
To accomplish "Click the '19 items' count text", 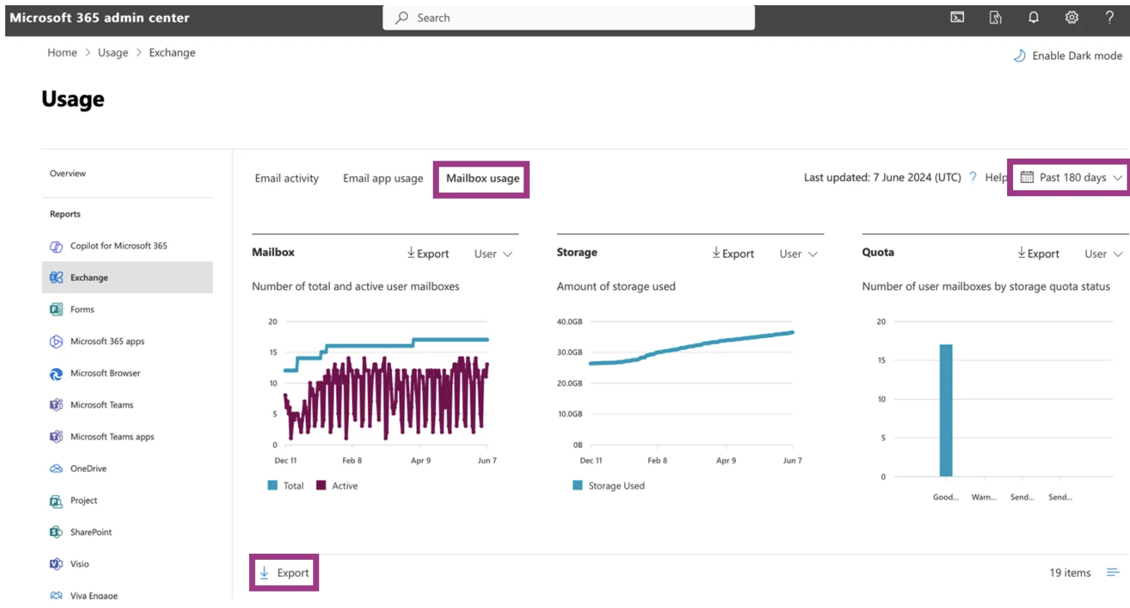I will pyautogui.click(x=1070, y=572).
